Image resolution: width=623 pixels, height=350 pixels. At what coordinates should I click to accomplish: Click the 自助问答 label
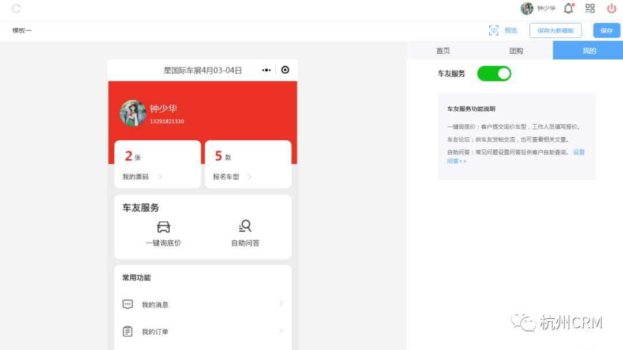(245, 243)
